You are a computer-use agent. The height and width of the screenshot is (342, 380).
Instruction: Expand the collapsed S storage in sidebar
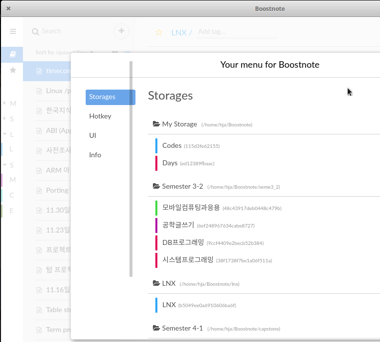click(x=4, y=118)
